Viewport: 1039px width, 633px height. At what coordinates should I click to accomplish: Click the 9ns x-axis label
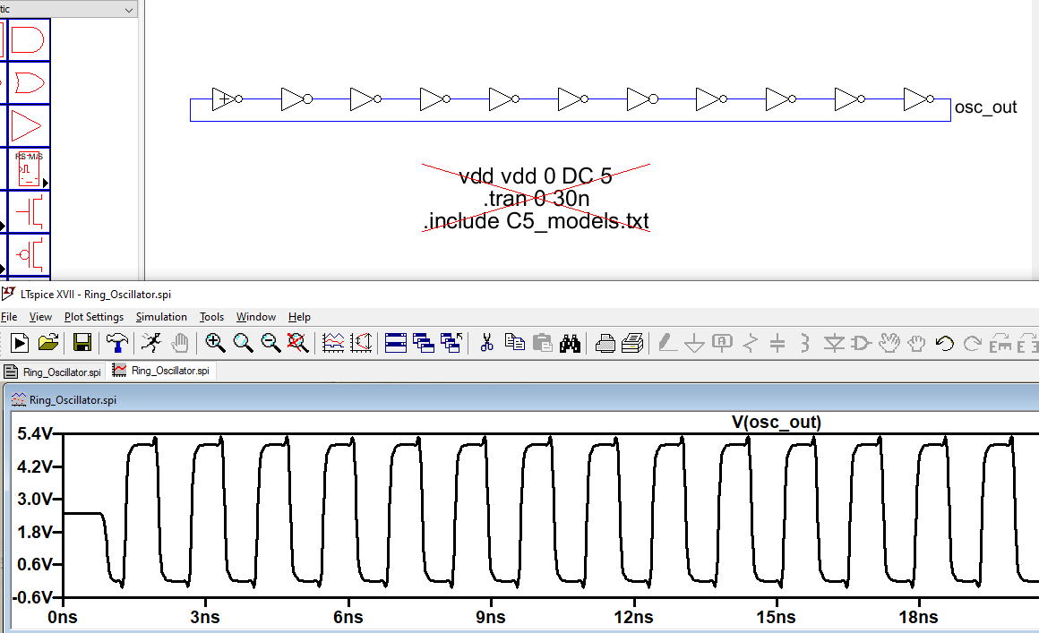coord(490,617)
